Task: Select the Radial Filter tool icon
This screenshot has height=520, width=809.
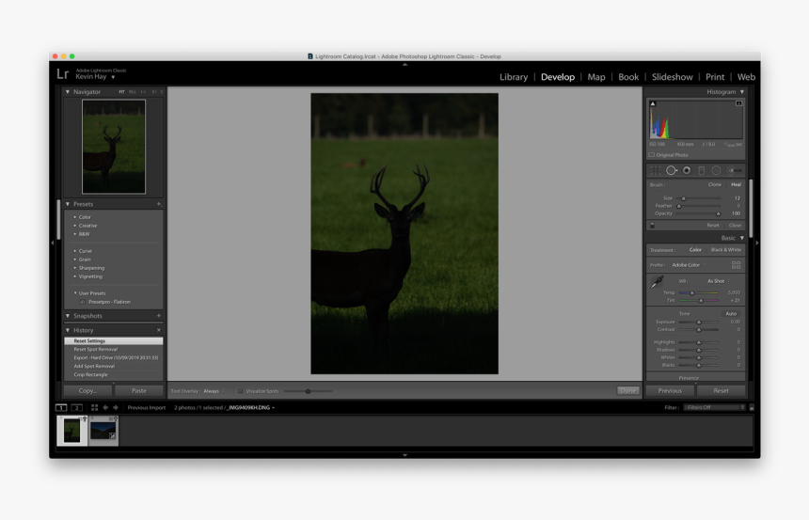Action: tap(716, 170)
